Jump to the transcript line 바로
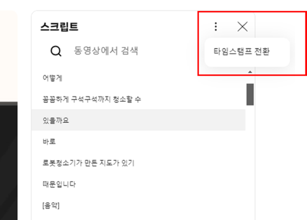This screenshot has width=307, height=220. [49, 142]
